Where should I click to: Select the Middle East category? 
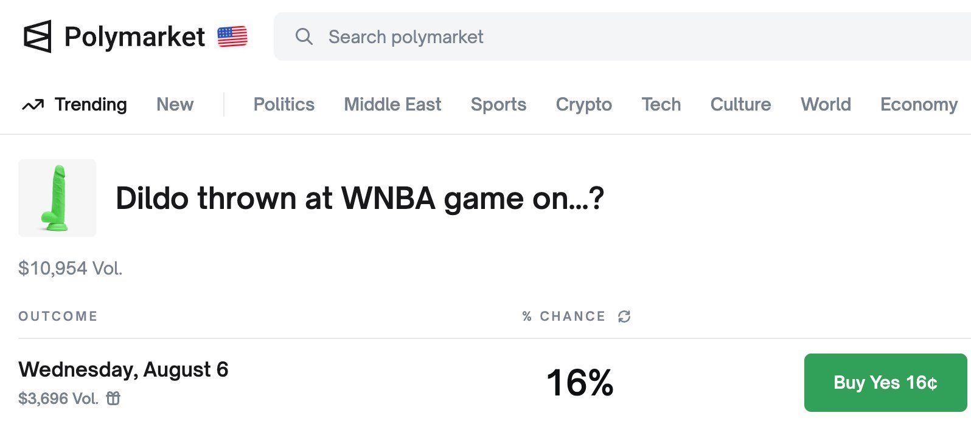tap(392, 104)
